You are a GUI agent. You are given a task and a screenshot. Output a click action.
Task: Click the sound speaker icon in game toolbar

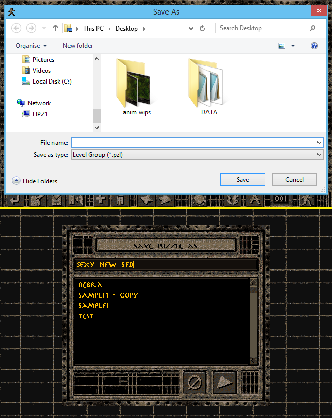coord(77,200)
